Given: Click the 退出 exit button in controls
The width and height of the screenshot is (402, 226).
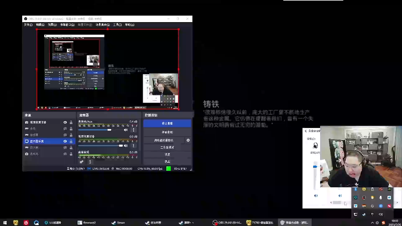Looking at the screenshot, I should coord(167,161).
